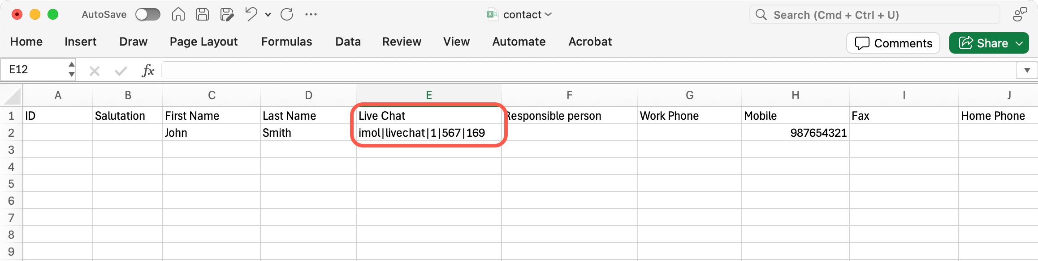Click the Undo arrow icon

251,14
